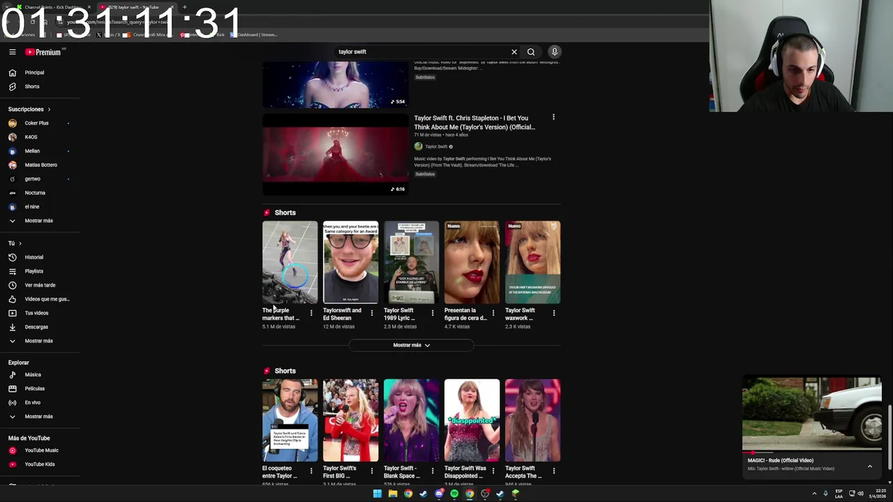Open the Taylor Swift Blank Space short

(x=411, y=420)
